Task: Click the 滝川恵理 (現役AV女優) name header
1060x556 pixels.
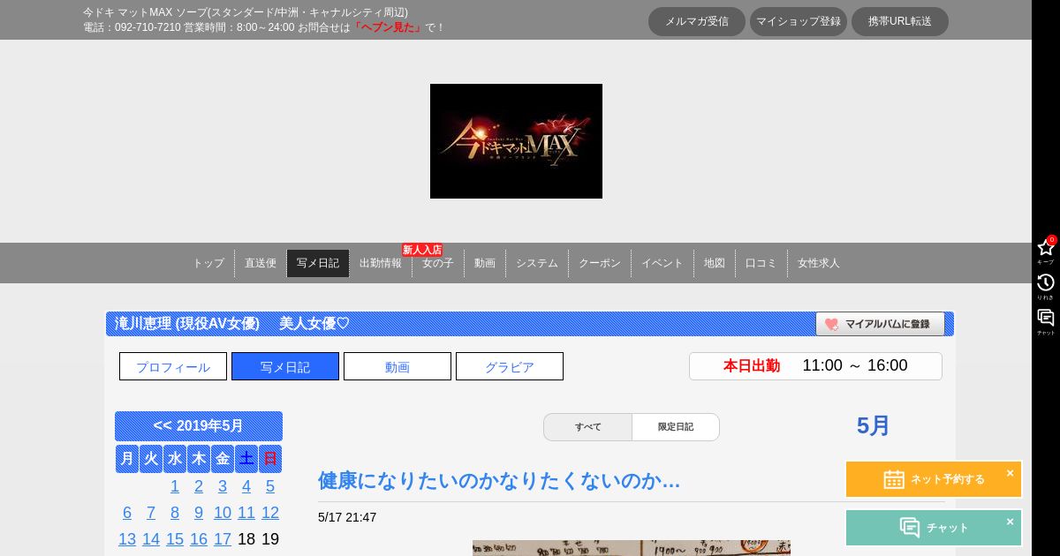Action: point(186,324)
